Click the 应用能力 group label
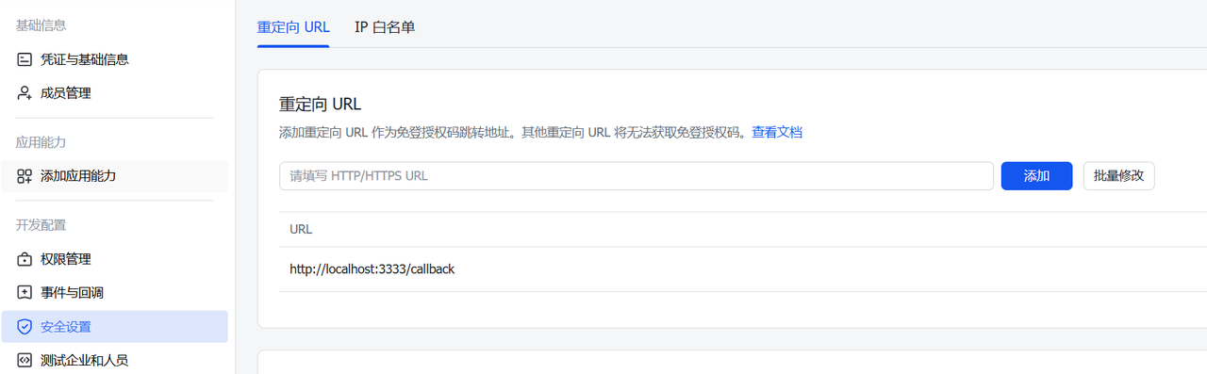Screen dimensions: 1207x374 [x=41, y=142]
